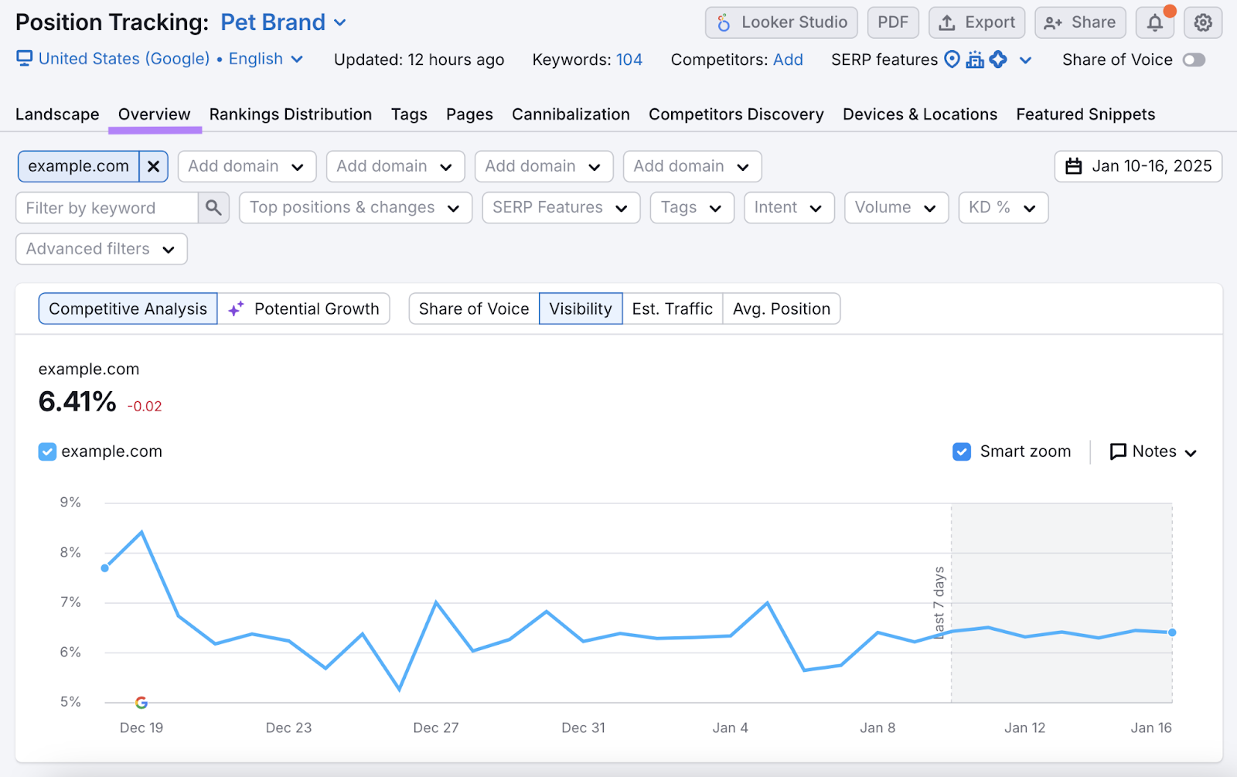Click local pack pin SERP feature icon
Viewport: 1237px width, 777px height.
pos(952,60)
